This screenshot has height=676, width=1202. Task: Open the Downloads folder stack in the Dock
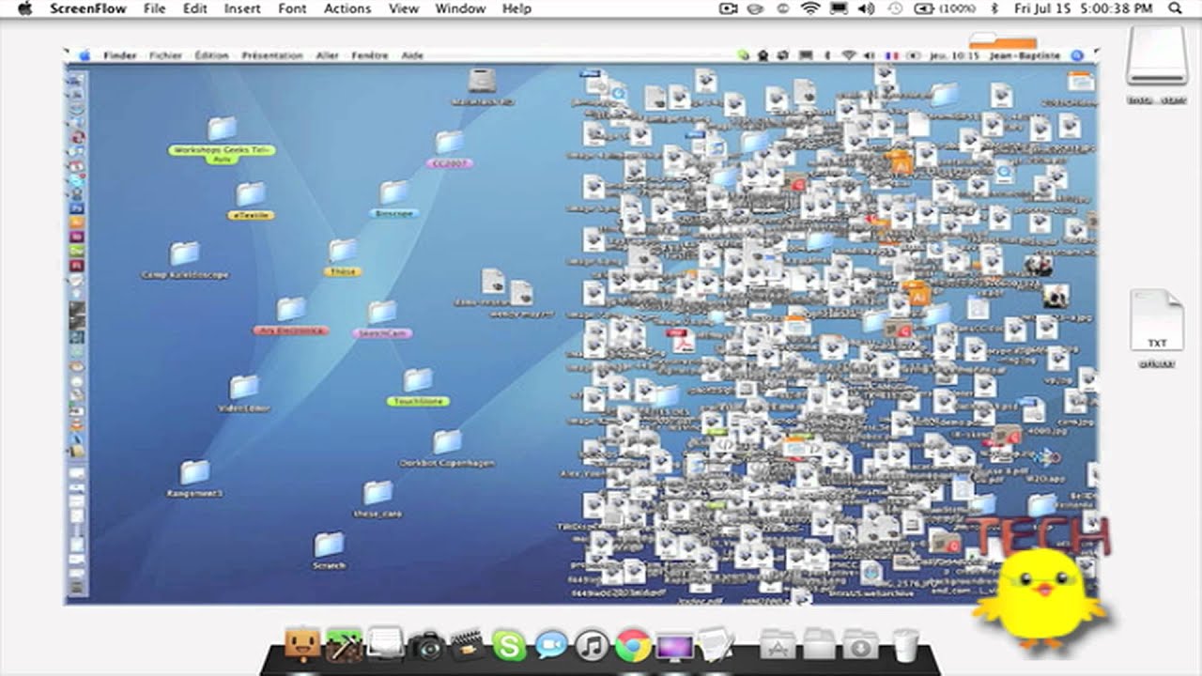(860, 645)
